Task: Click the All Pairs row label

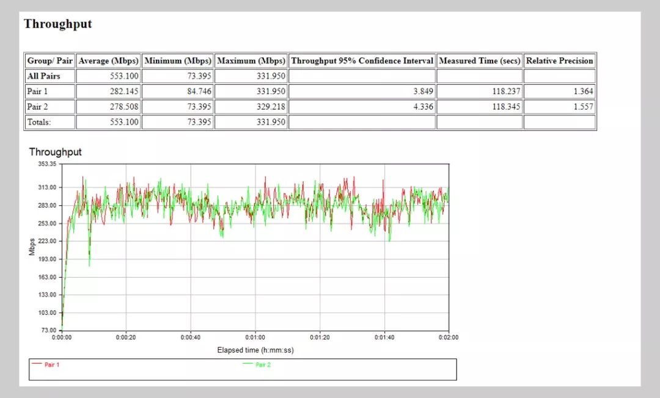Action: click(x=43, y=76)
